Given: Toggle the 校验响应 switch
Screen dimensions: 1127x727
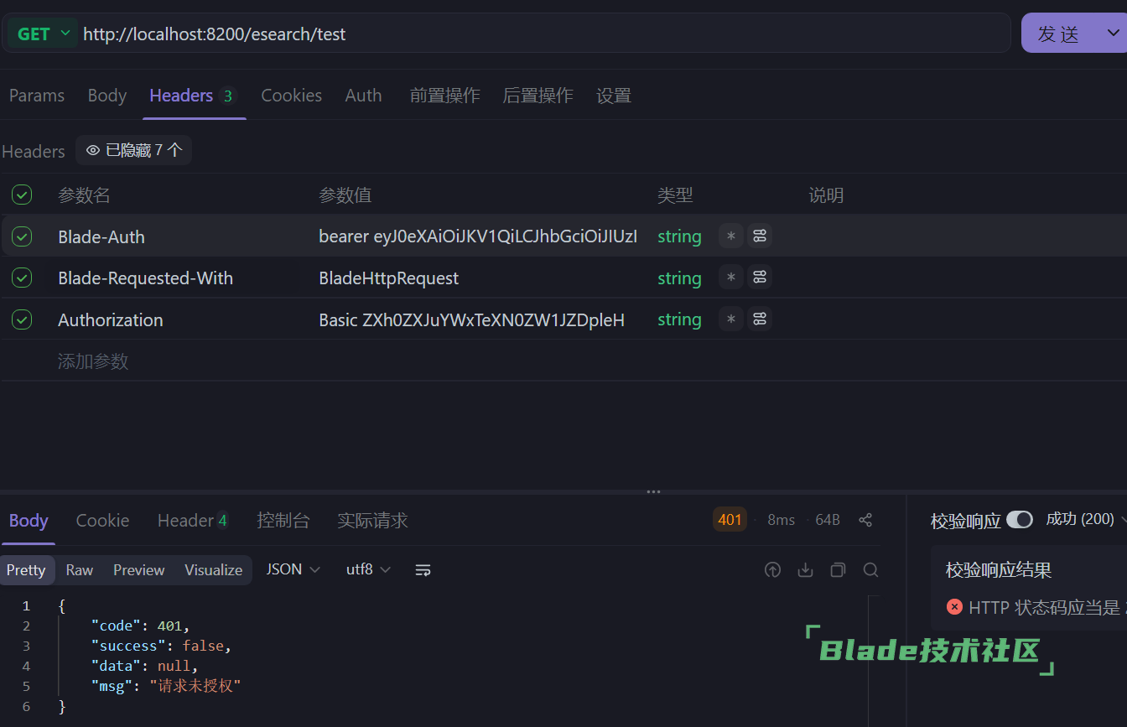Looking at the screenshot, I should 1019,520.
